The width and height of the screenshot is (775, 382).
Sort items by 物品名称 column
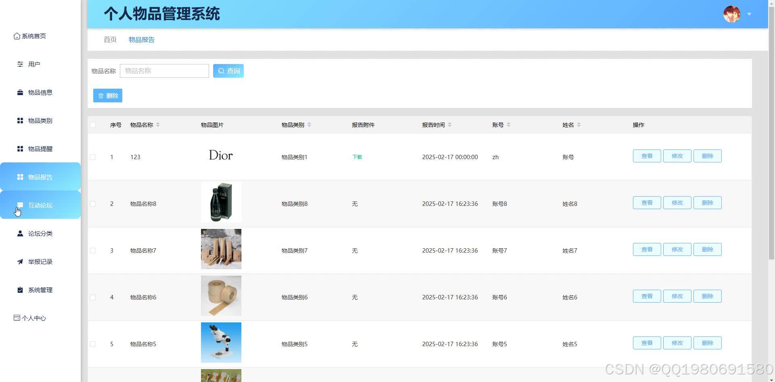tap(158, 125)
